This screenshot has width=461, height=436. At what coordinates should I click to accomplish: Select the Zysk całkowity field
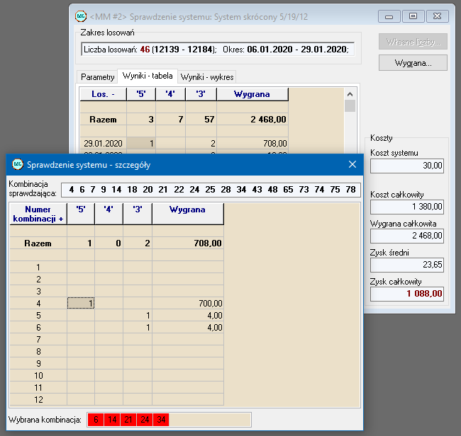click(408, 293)
